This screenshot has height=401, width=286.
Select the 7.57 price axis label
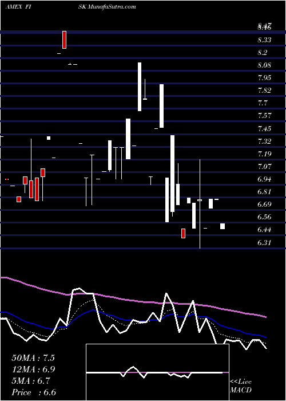tap(264, 116)
